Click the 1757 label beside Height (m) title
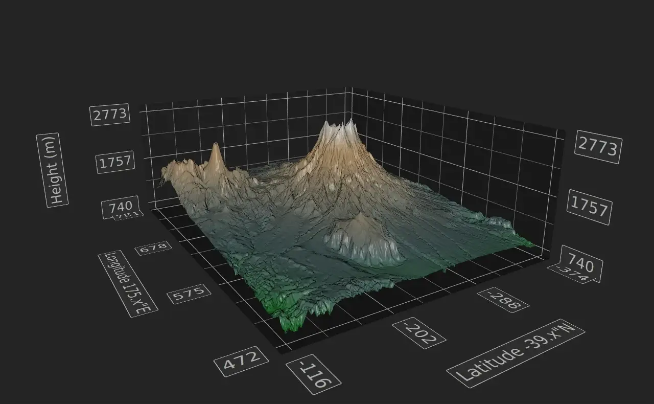 (116, 162)
